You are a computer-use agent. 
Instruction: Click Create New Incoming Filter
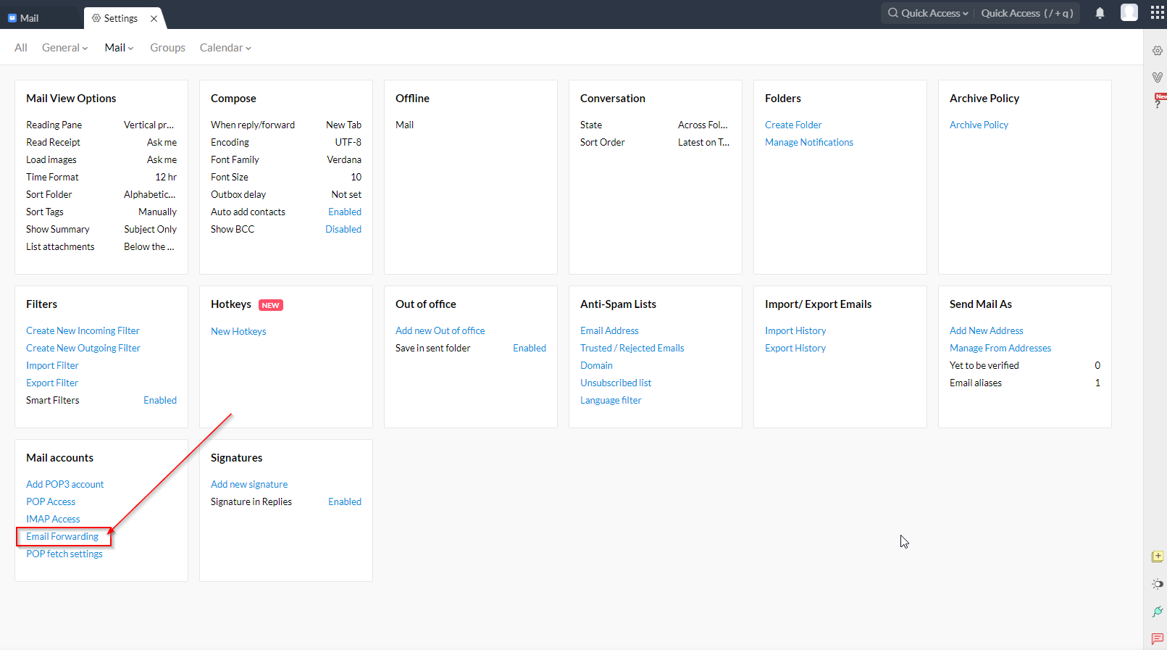click(83, 330)
